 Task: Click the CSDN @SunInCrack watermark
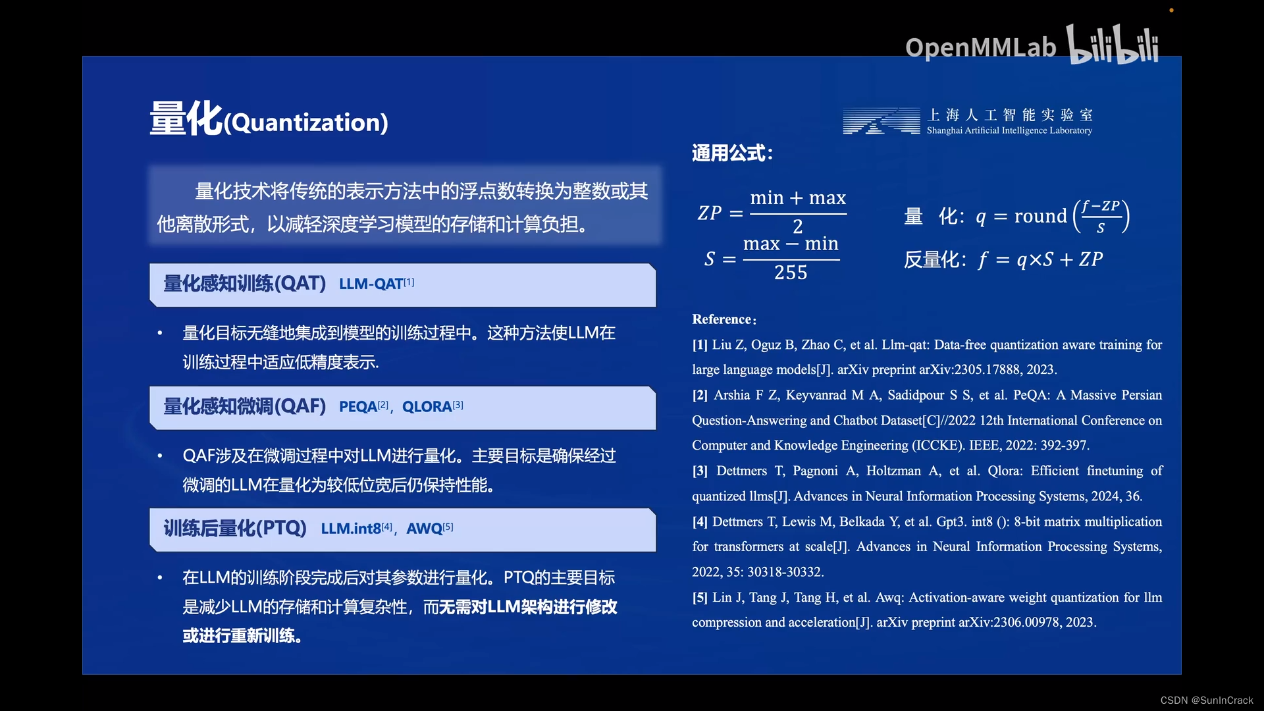tap(1206, 700)
